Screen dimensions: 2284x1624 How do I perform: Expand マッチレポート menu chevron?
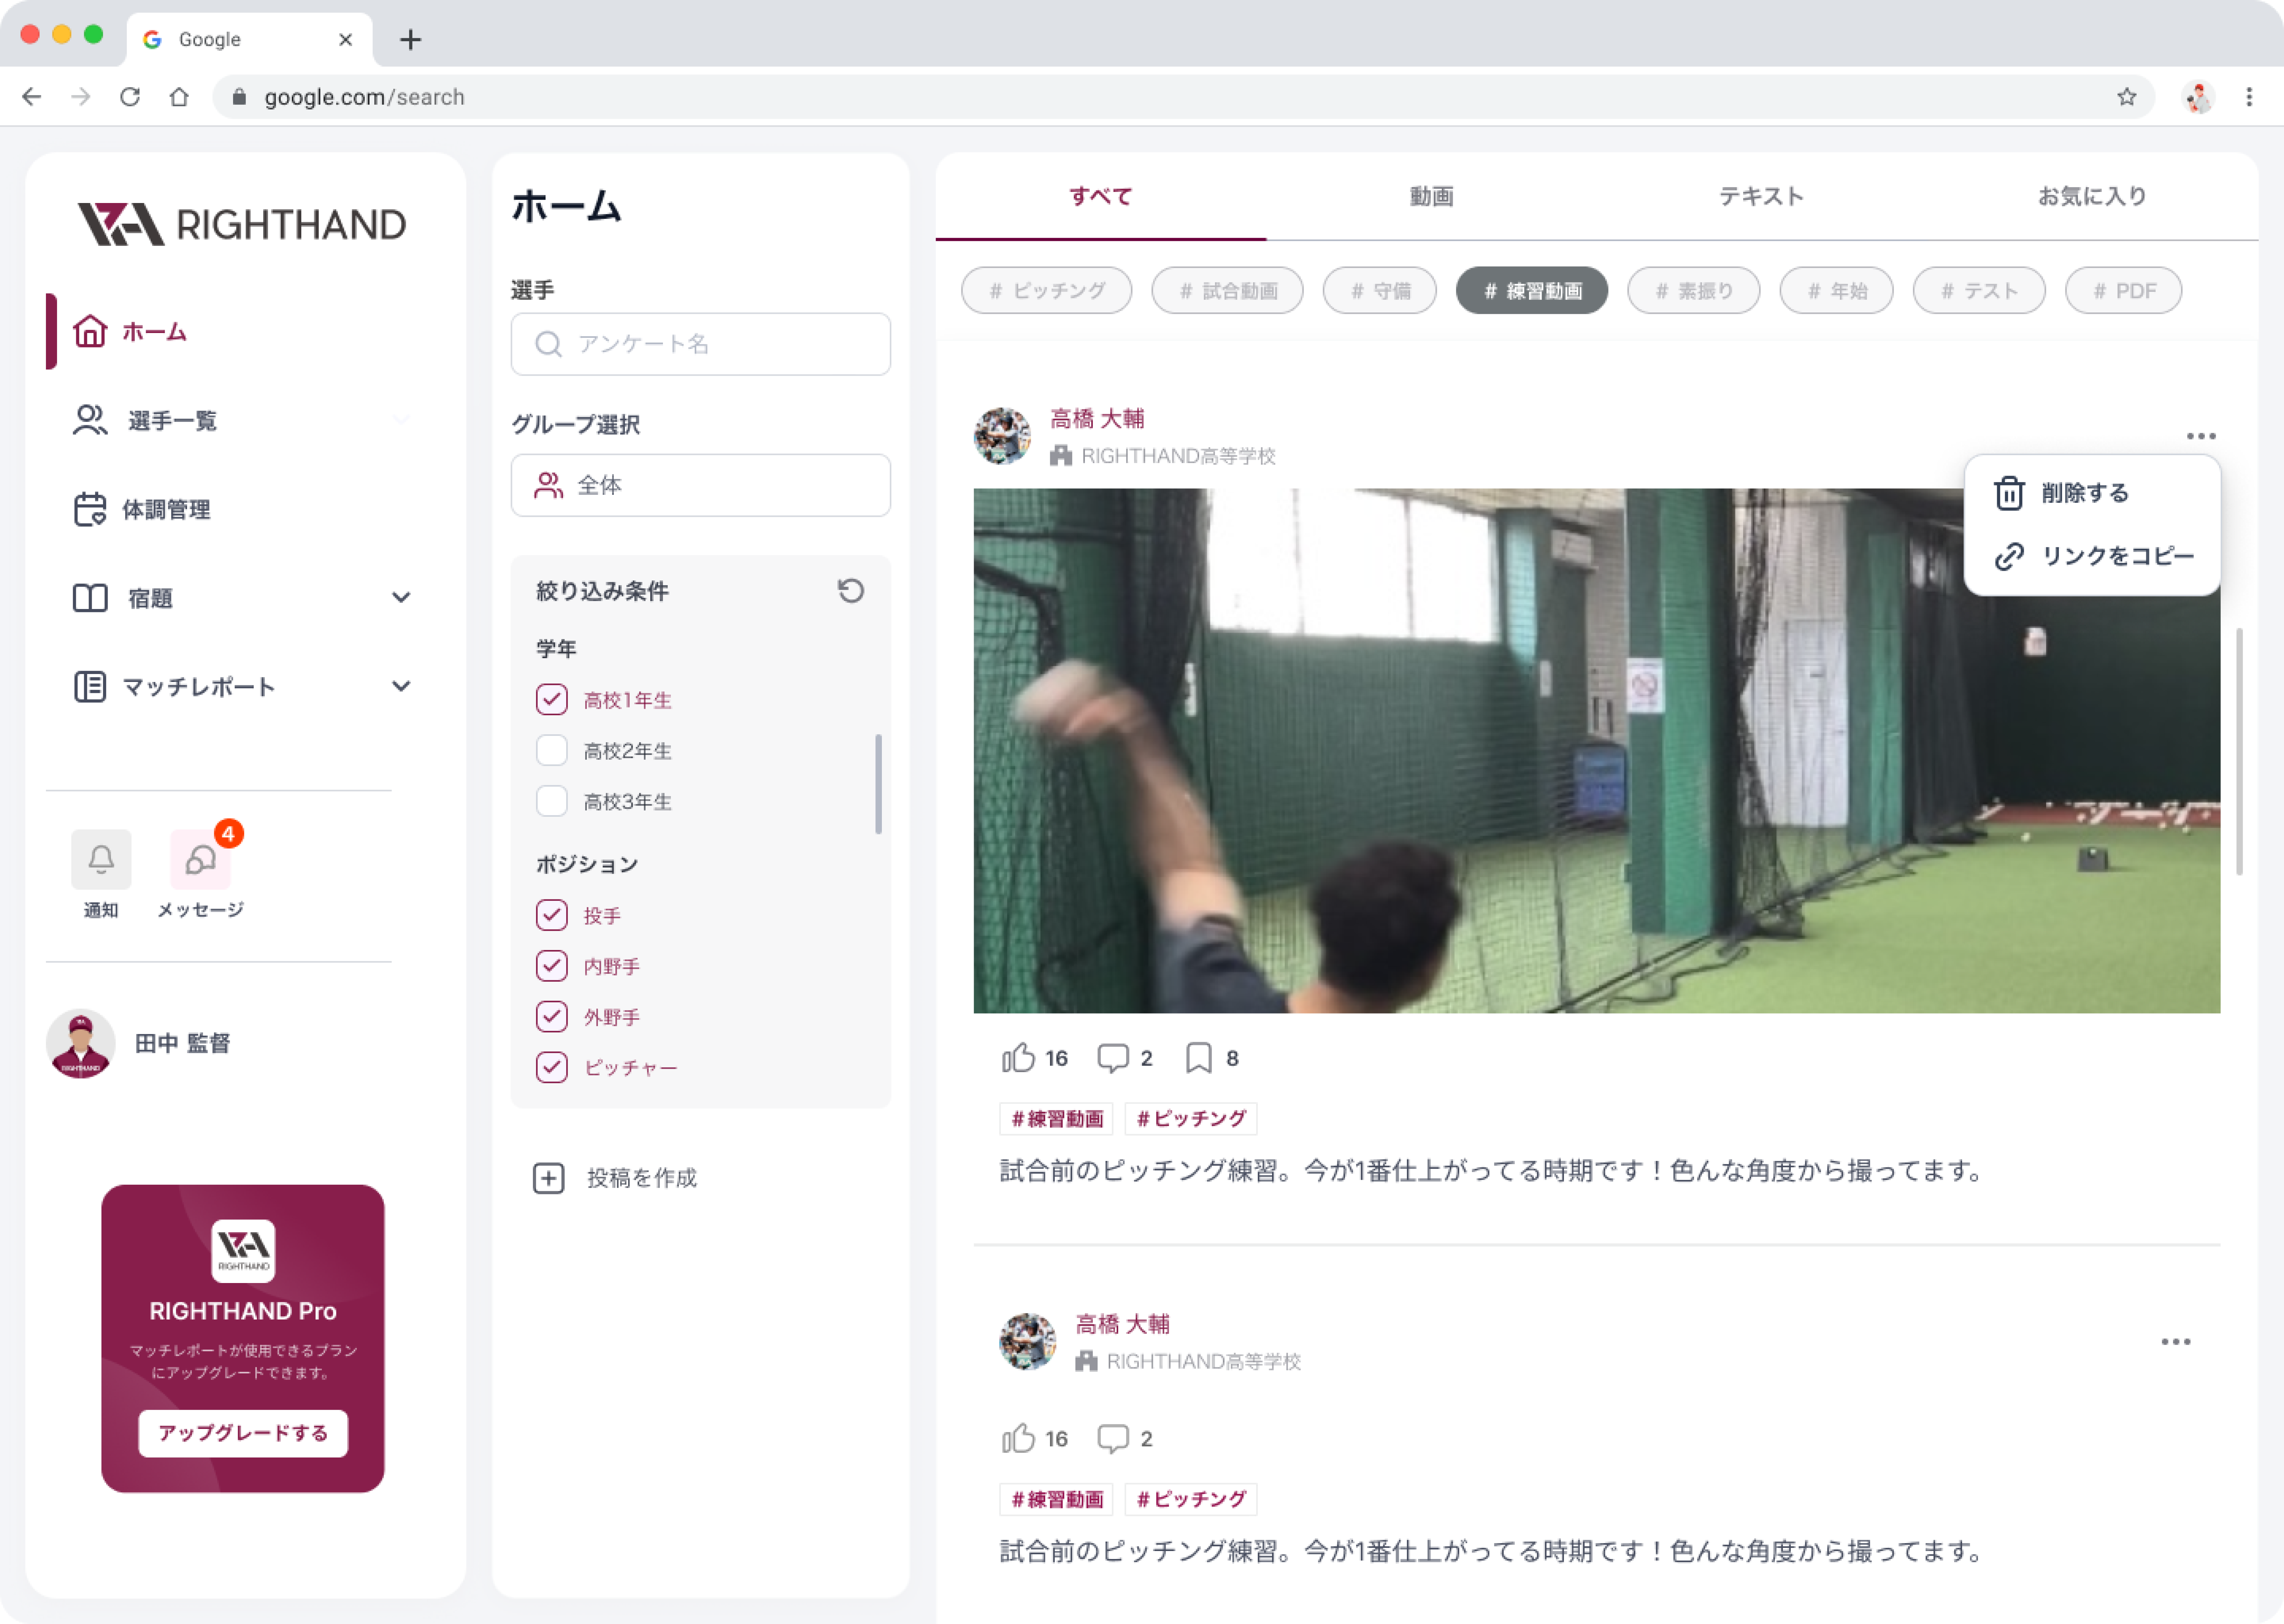[x=401, y=687]
